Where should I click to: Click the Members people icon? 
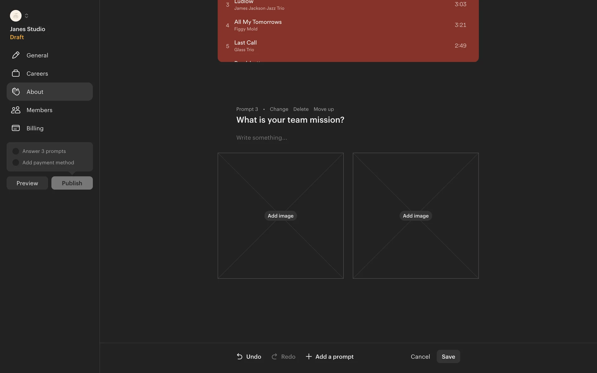pos(16,110)
